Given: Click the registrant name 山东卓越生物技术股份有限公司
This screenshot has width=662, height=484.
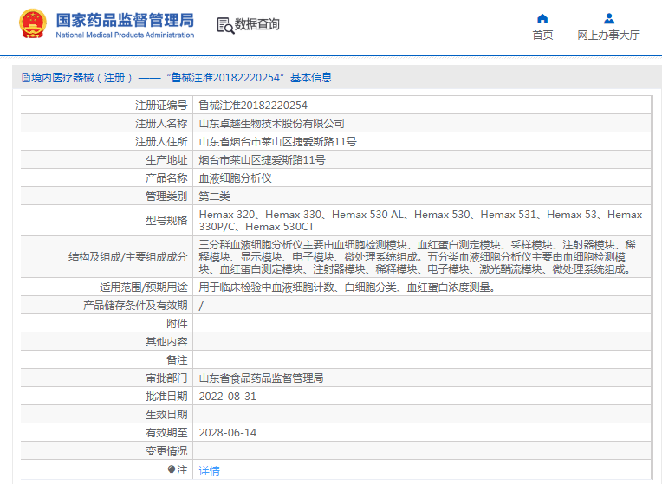Looking at the screenshot, I should point(271,124).
